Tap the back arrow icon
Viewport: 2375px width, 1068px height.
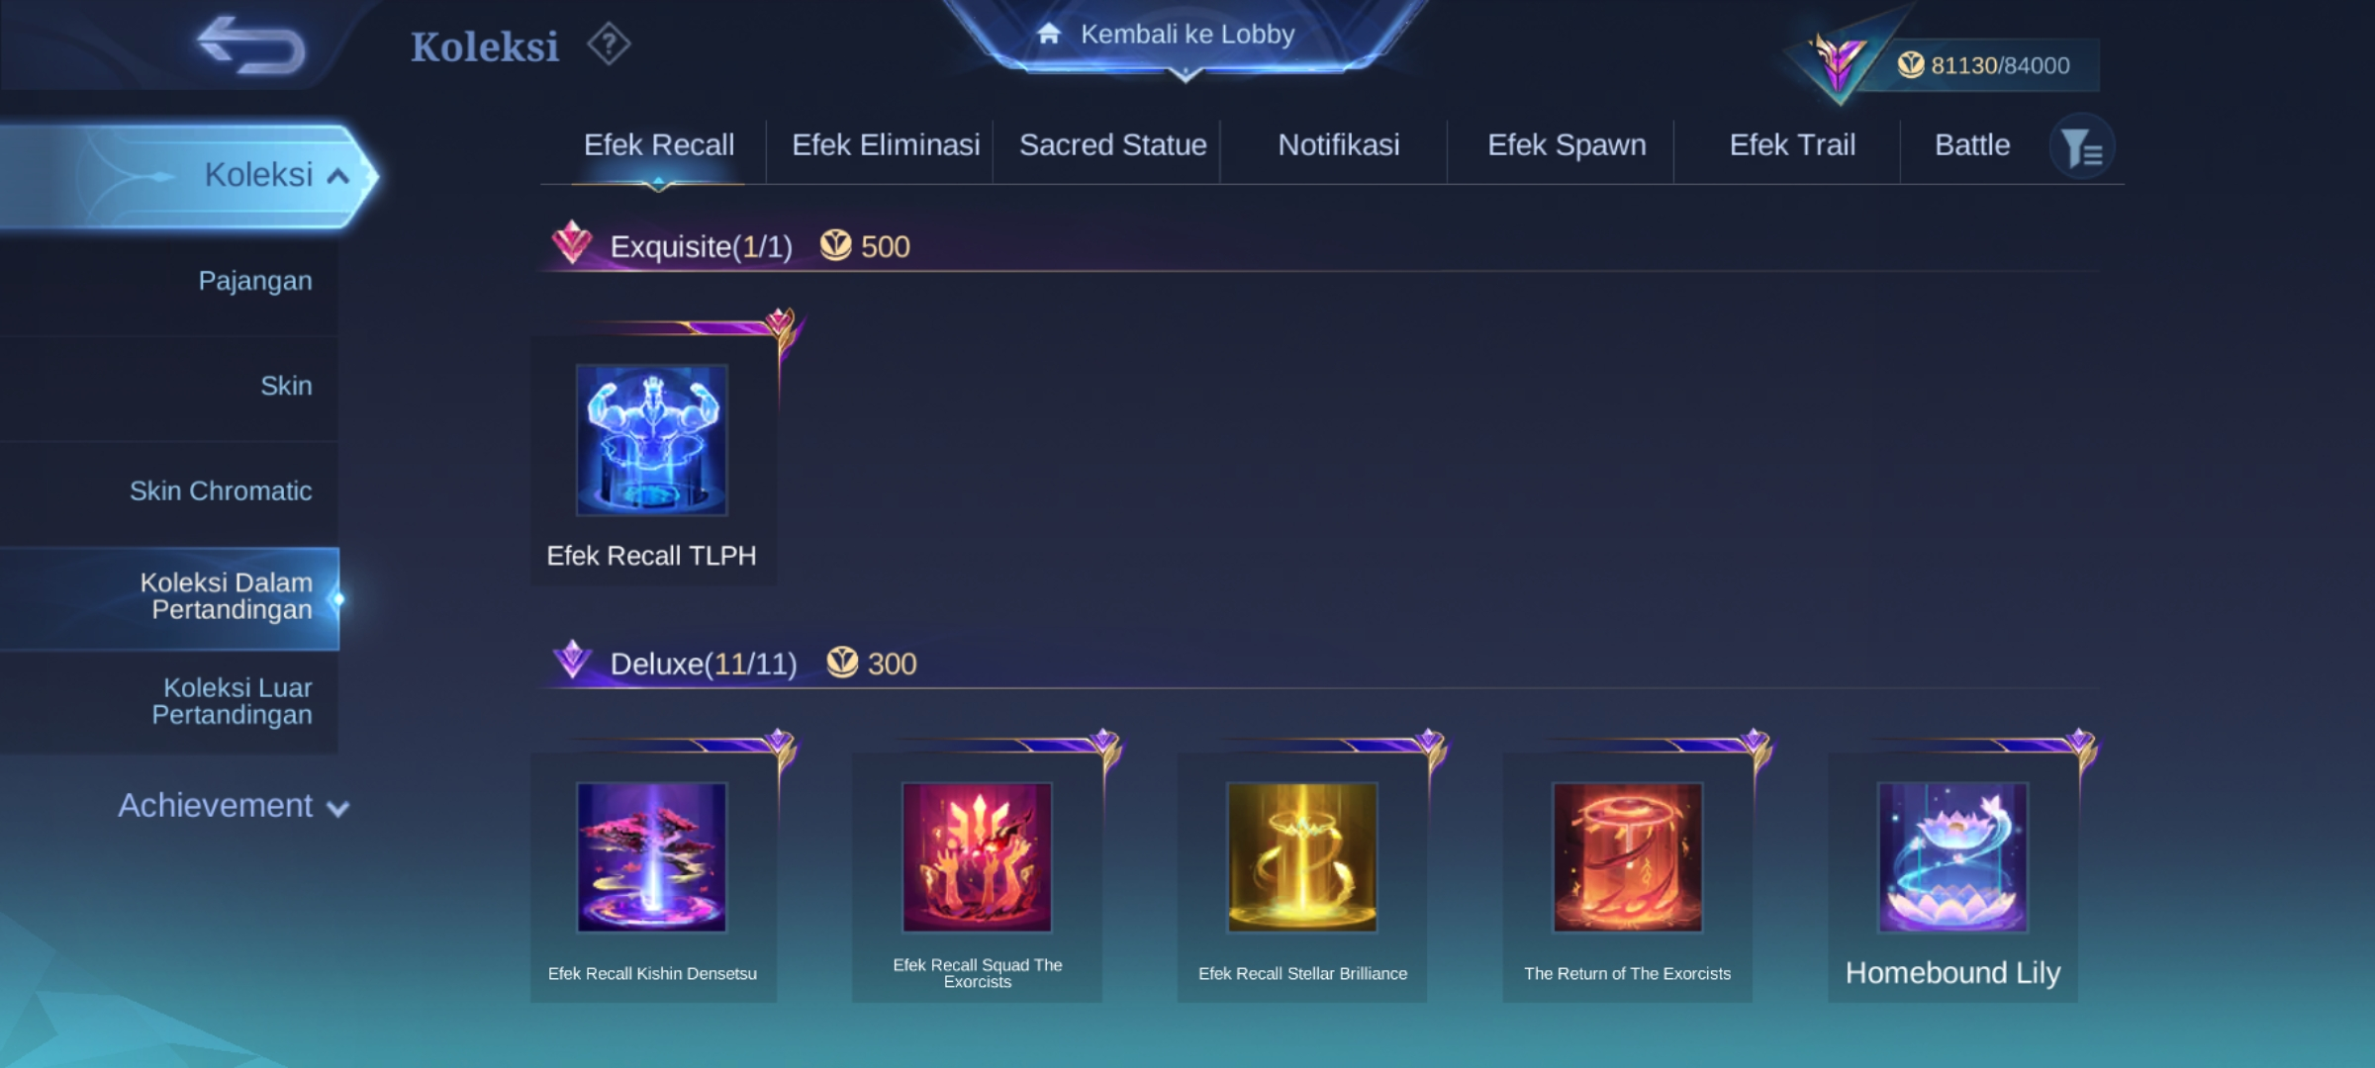(251, 45)
